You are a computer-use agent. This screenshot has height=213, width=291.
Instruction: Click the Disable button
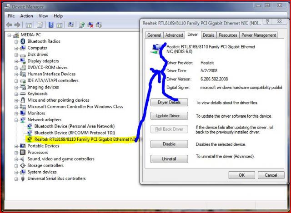pyautogui.click(x=169, y=144)
